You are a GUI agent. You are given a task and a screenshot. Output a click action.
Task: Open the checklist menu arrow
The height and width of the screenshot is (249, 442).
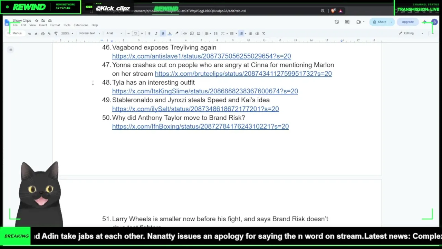[x=227, y=34]
